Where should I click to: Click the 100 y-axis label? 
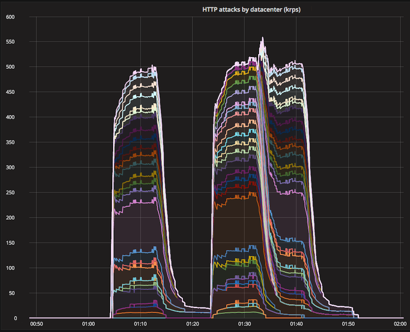click(10, 268)
